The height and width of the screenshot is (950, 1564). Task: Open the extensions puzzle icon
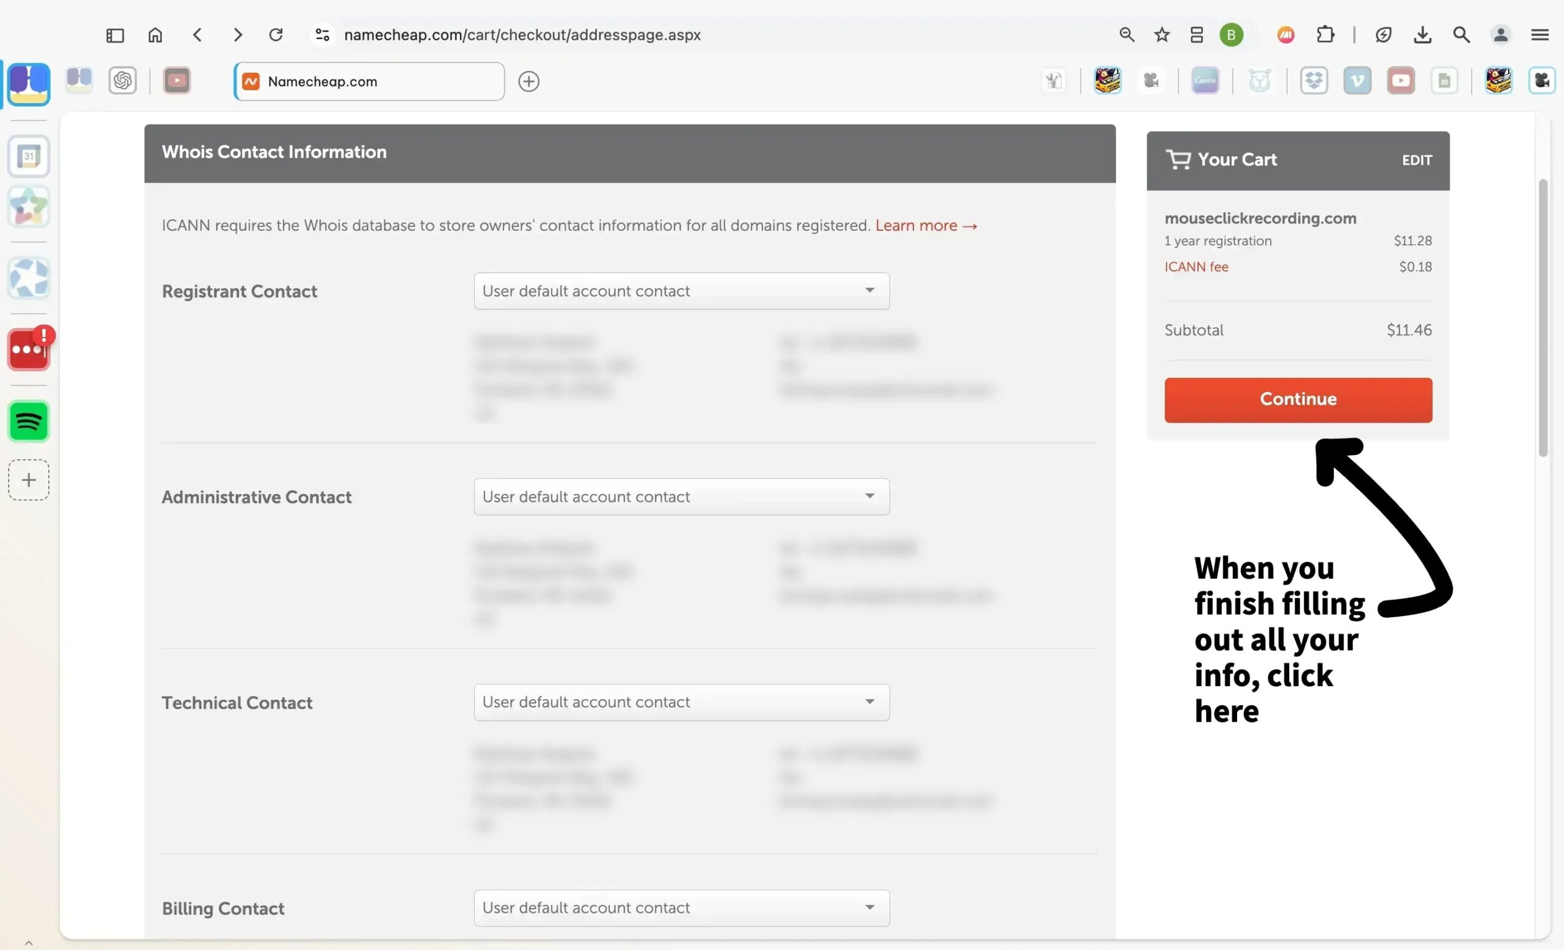tap(1325, 35)
